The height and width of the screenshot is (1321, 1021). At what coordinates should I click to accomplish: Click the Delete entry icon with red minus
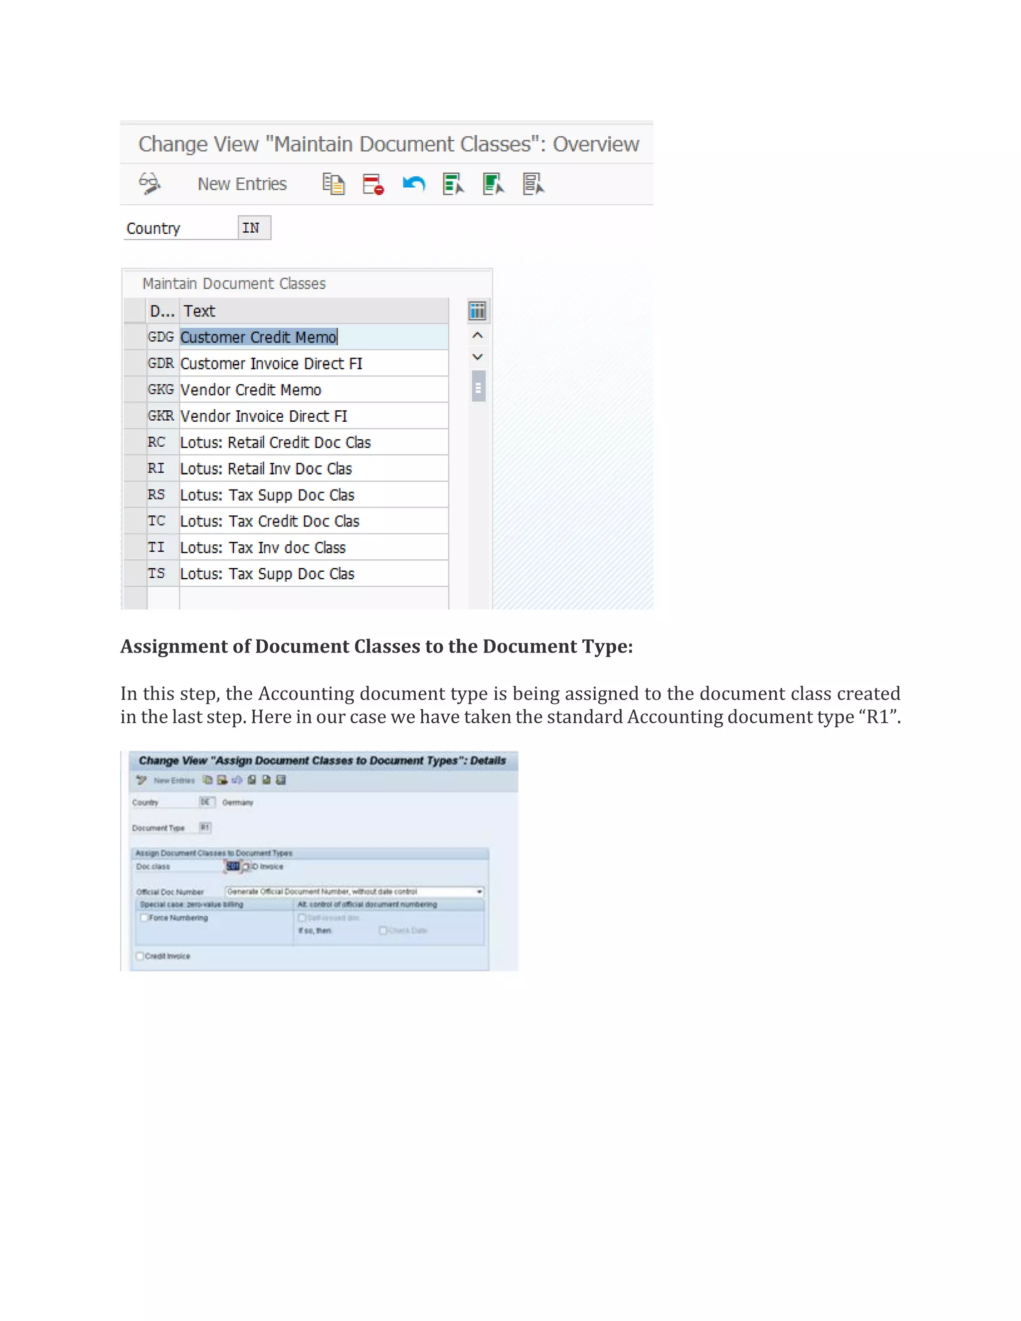click(373, 184)
